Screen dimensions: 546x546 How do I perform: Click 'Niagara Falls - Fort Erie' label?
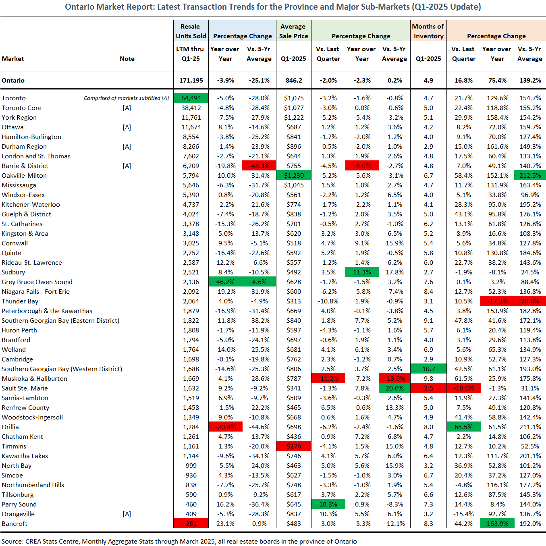tap(35, 292)
